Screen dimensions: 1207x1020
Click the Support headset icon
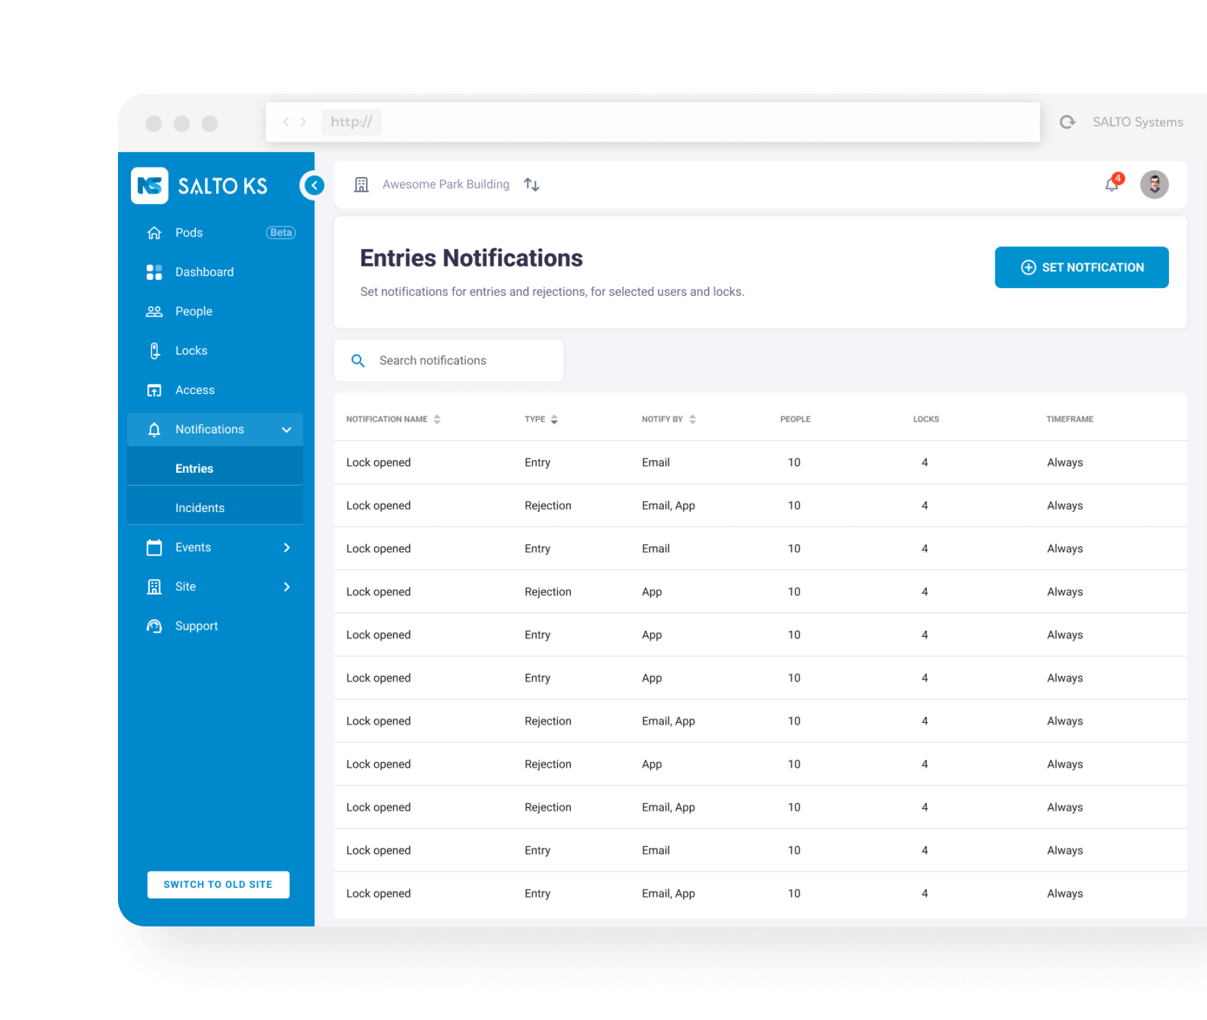click(155, 626)
